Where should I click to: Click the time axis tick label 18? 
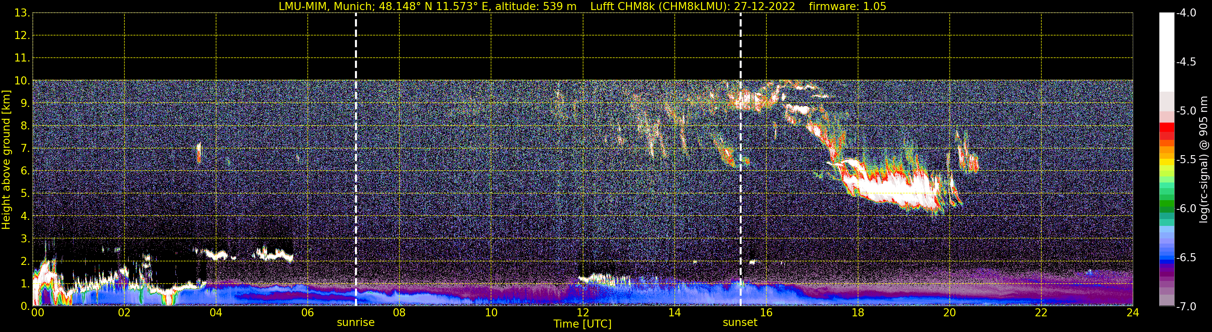tap(858, 313)
